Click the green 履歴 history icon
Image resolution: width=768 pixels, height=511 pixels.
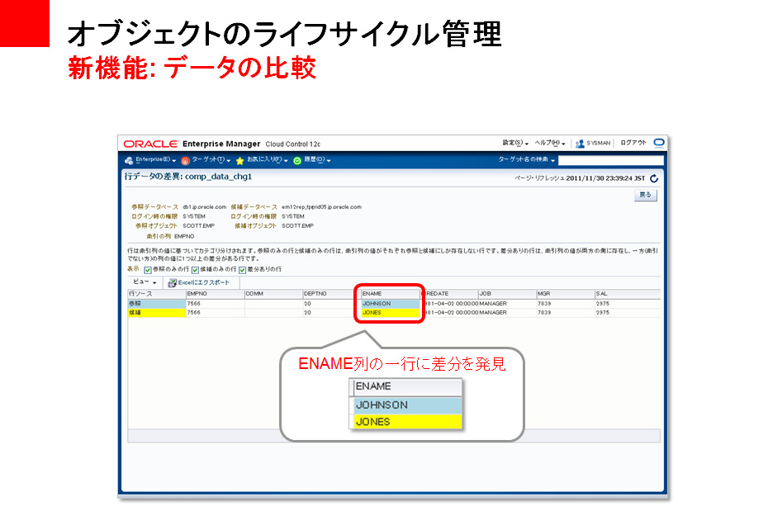pyautogui.click(x=297, y=160)
